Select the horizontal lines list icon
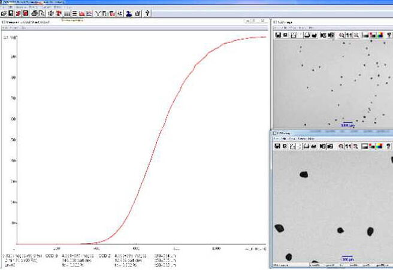This screenshot has width=393, height=270. tap(74, 14)
